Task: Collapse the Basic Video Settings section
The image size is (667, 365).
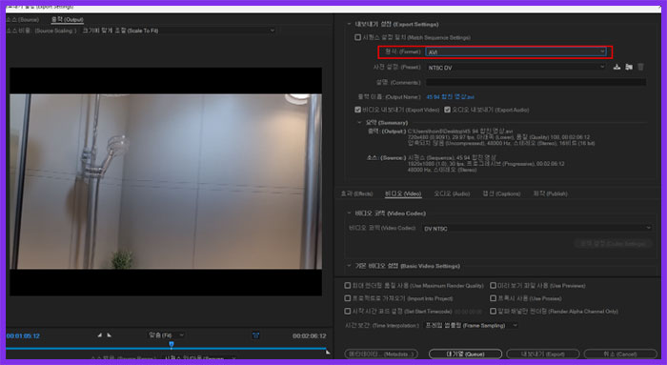Action: pyautogui.click(x=350, y=266)
